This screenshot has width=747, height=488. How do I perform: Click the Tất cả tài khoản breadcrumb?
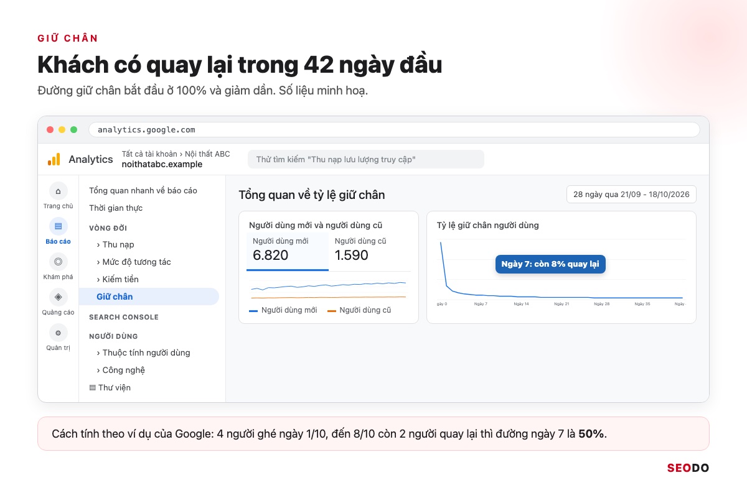tap(149, 154)
